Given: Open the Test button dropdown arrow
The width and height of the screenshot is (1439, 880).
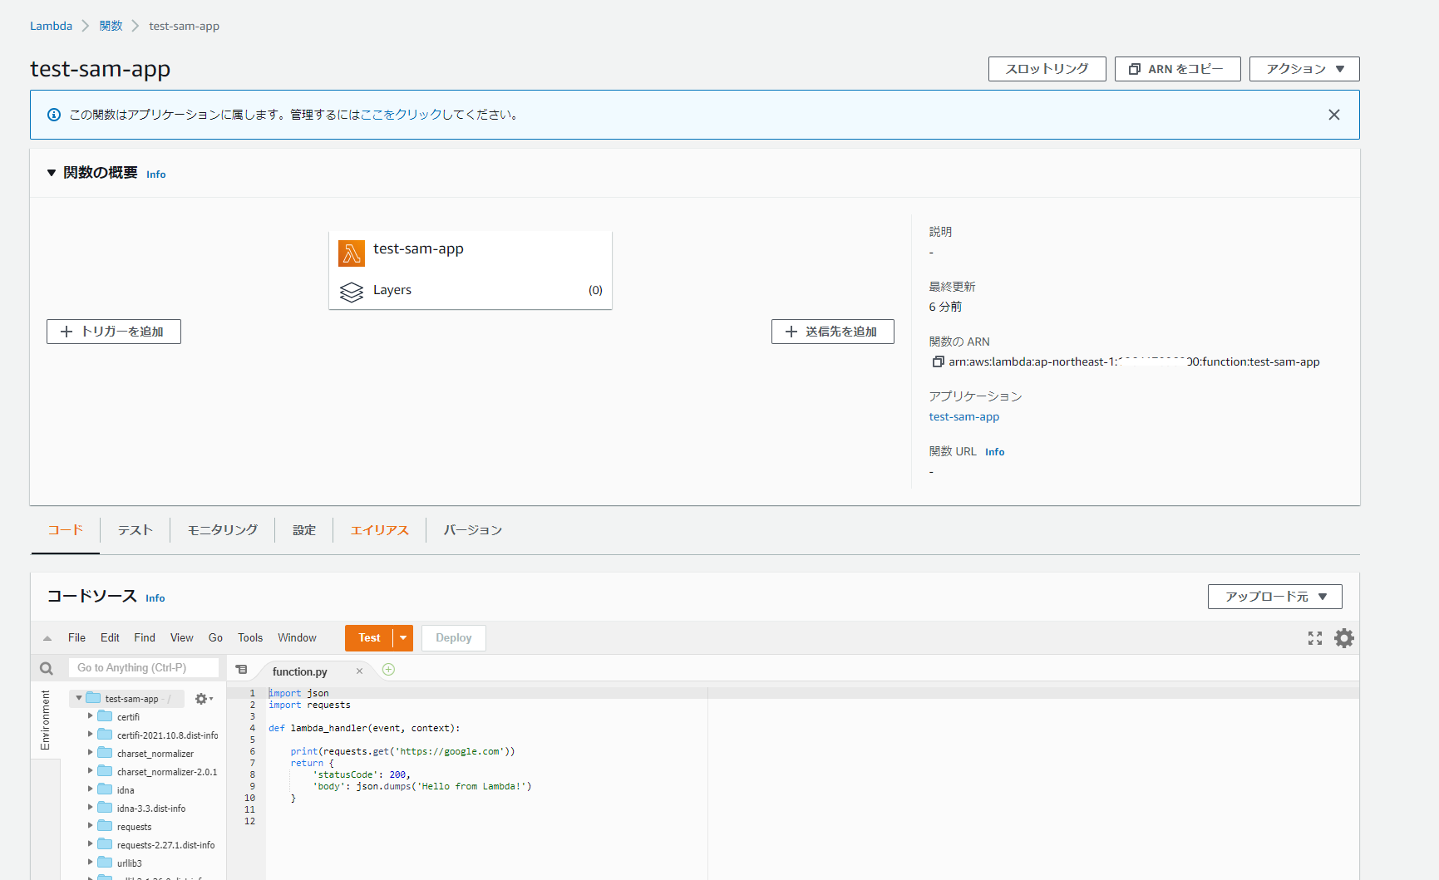Looking at the screenshot, I should pyautogui.click(x=403, y=638).
